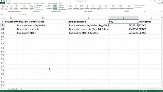Open Outline group dialog launcher
Image resolution: width=163 pixels, height=92 pixels.
point(144,11)
